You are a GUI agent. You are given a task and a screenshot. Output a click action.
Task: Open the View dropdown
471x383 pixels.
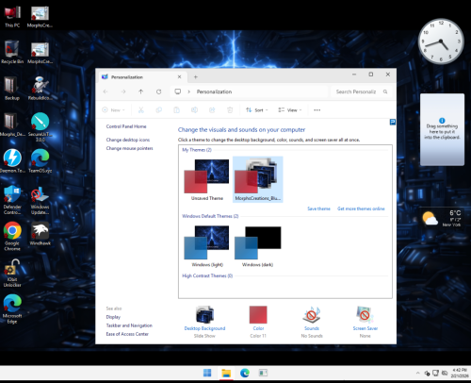(x=289, y=110)
